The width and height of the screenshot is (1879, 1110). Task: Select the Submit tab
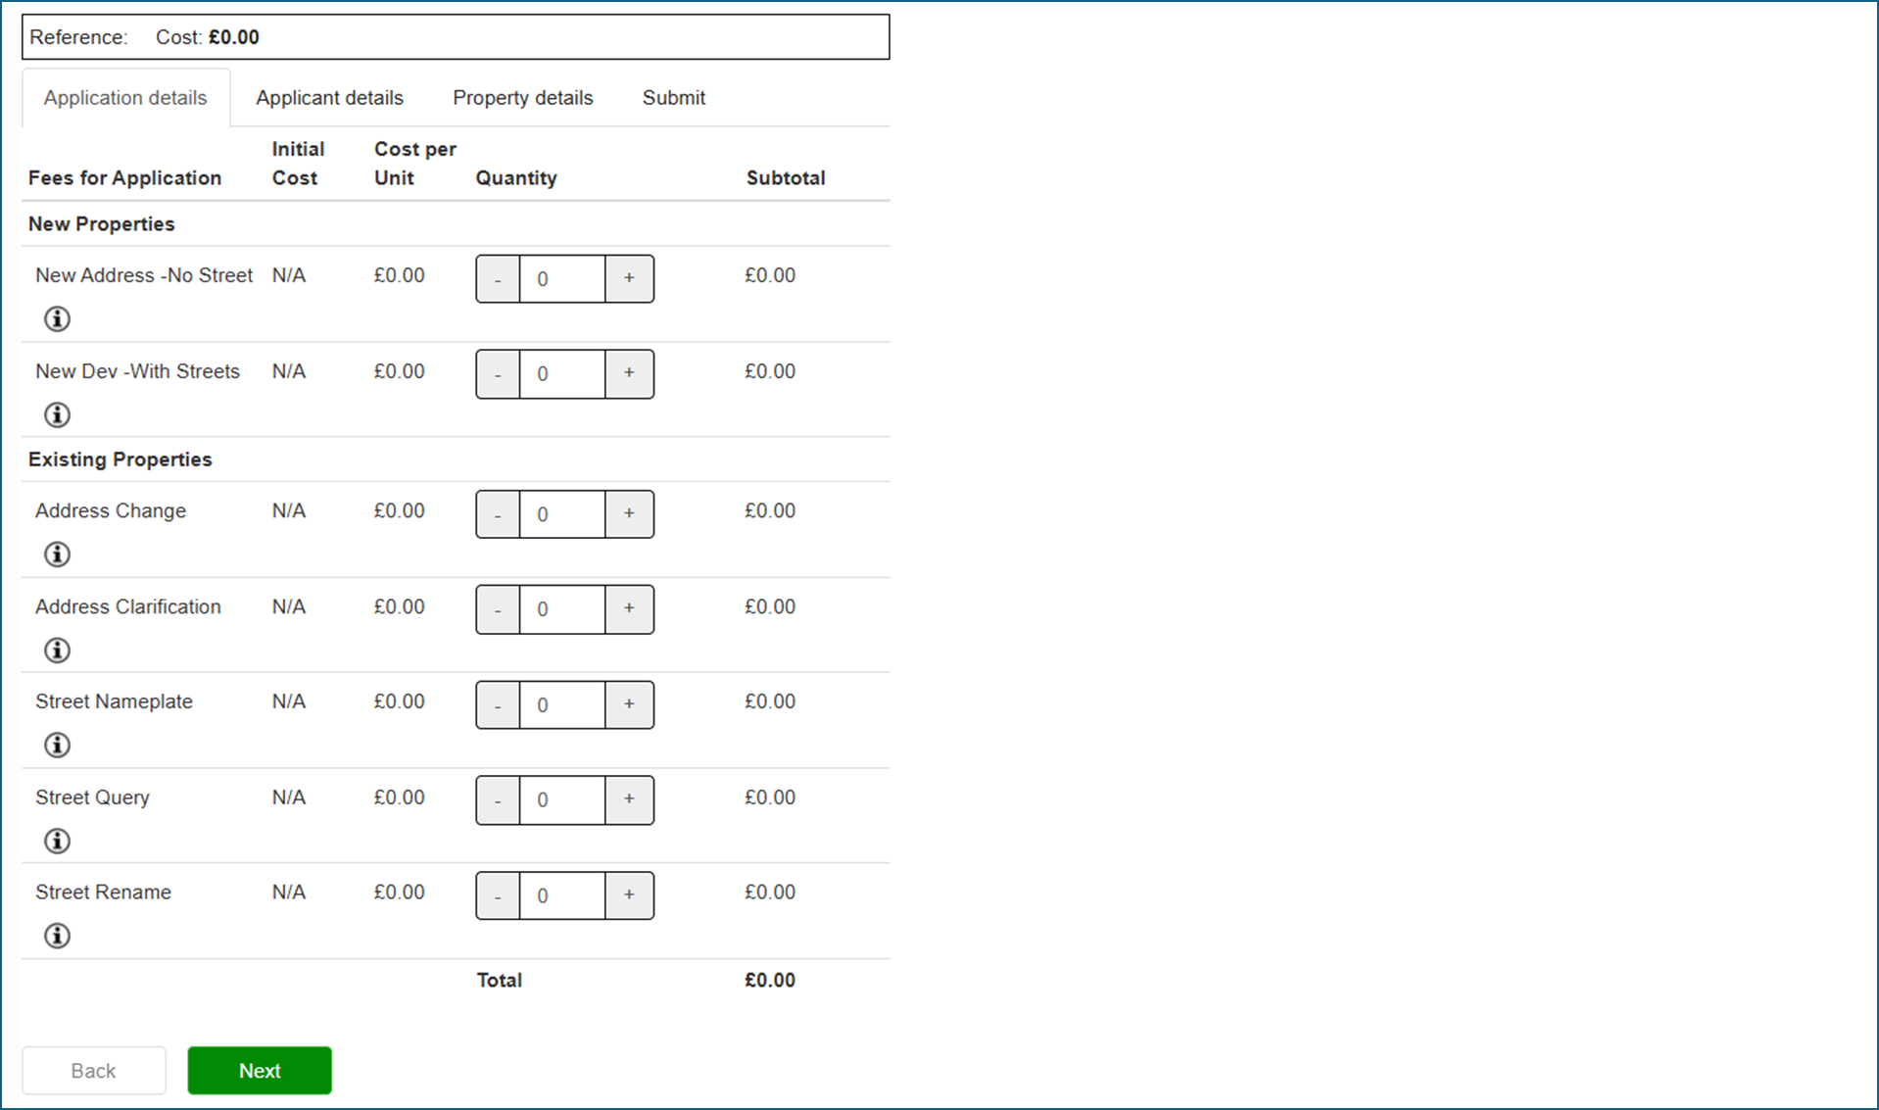674,98
